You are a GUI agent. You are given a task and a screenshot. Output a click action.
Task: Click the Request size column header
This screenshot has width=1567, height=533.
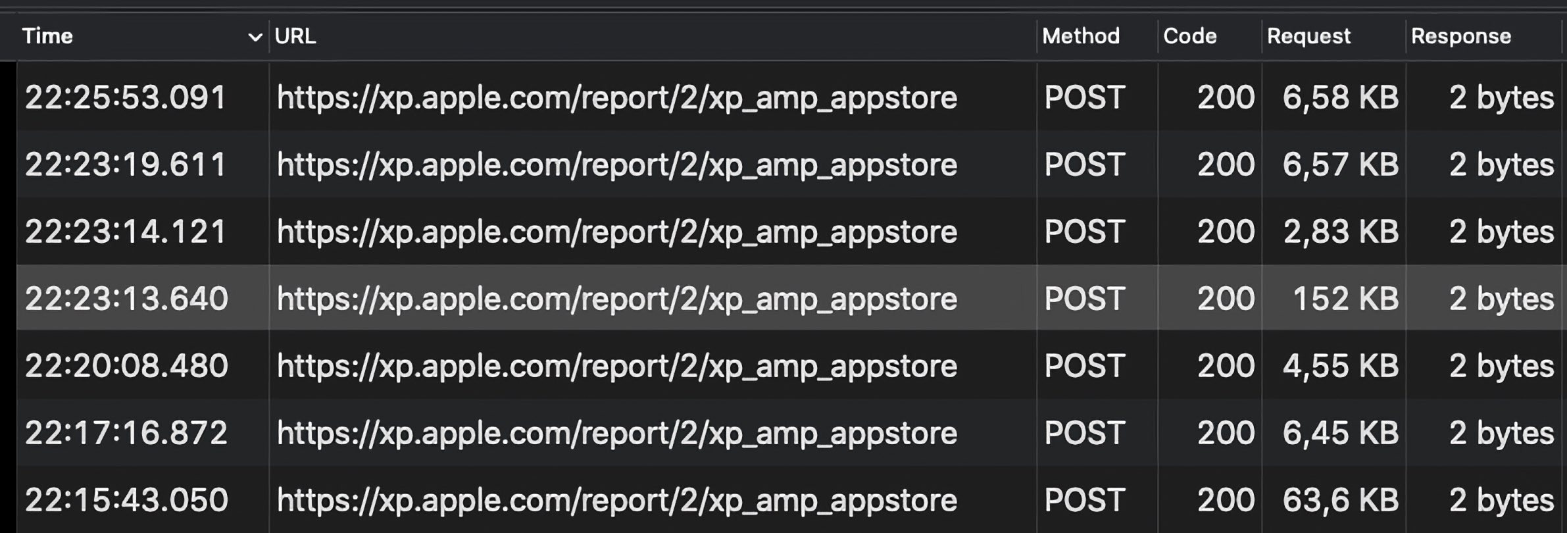tap(1308, 36)
